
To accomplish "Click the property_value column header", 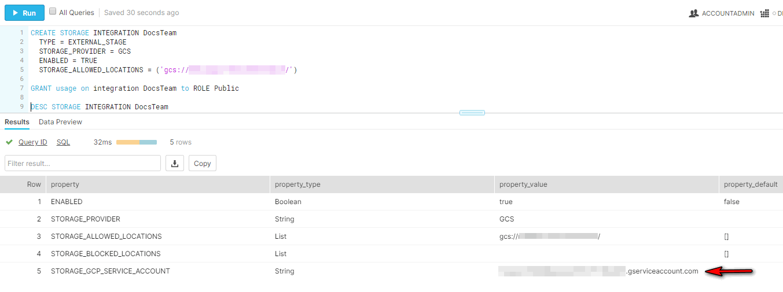I will pyautogui.click(x=606, y=184).
